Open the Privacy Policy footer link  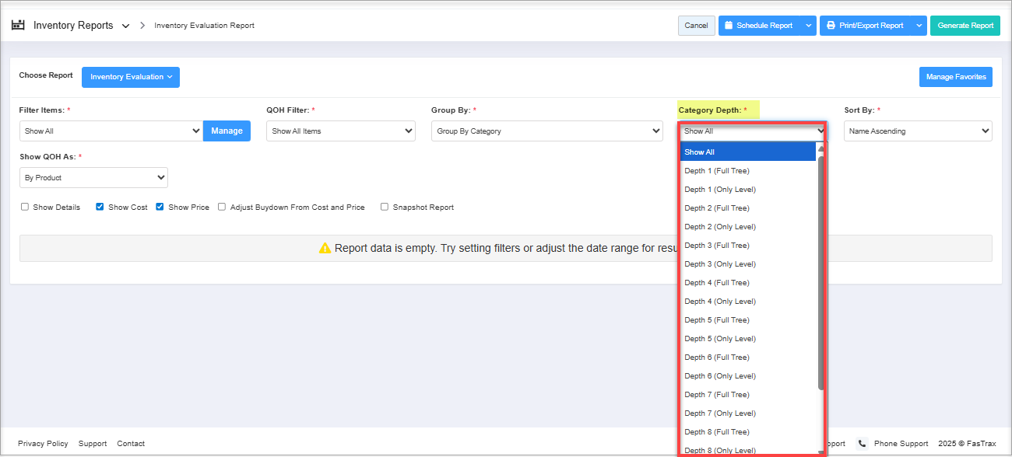[x=43, y=444]
